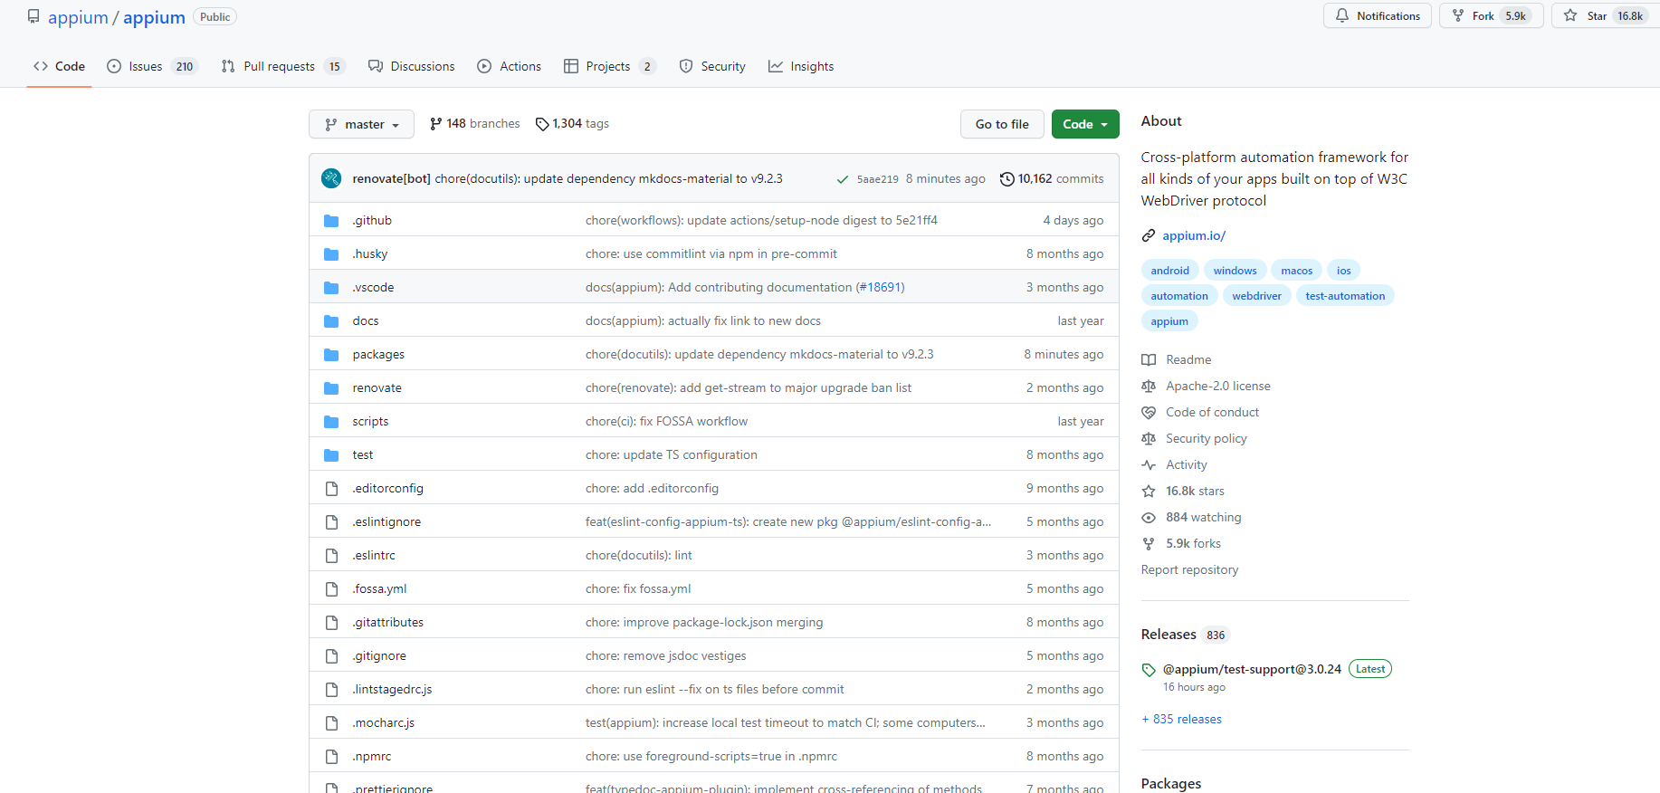1660x793 pixels.
Task: Click the branches icon beside 148
Action: pos(435,124)
